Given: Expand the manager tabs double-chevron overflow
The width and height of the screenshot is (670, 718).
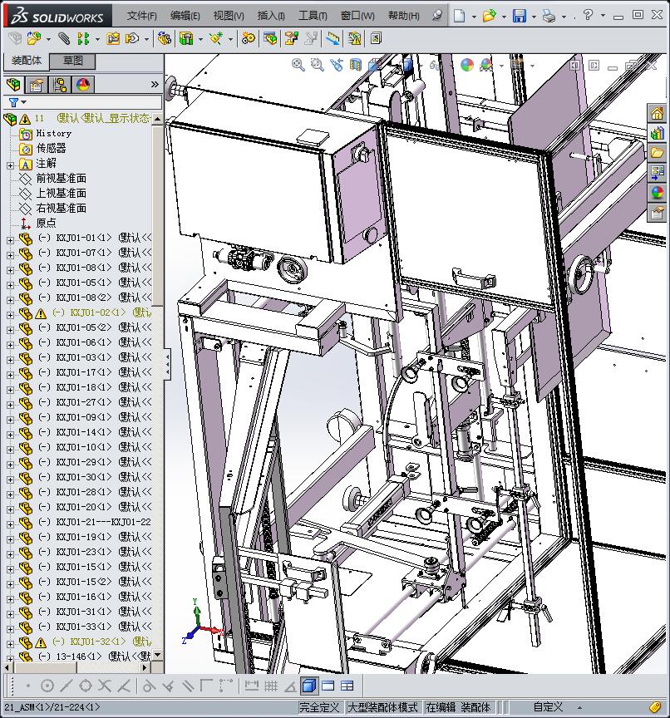Looking at the screenshot, I should pyautogui.click(x=155, y=85).
